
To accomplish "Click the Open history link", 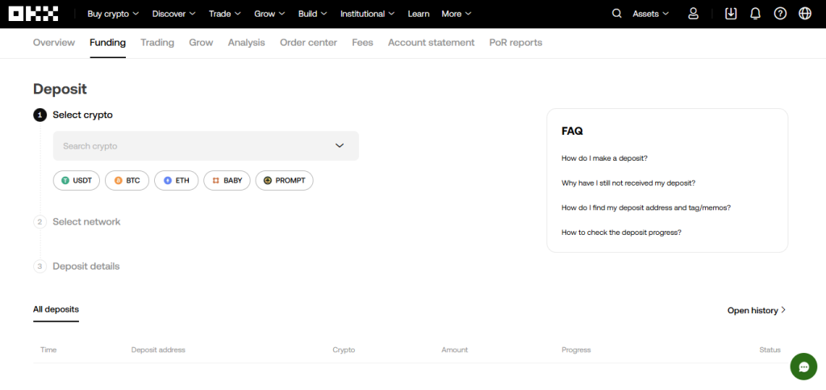I will pyautogui.click(x=756, y=310).
